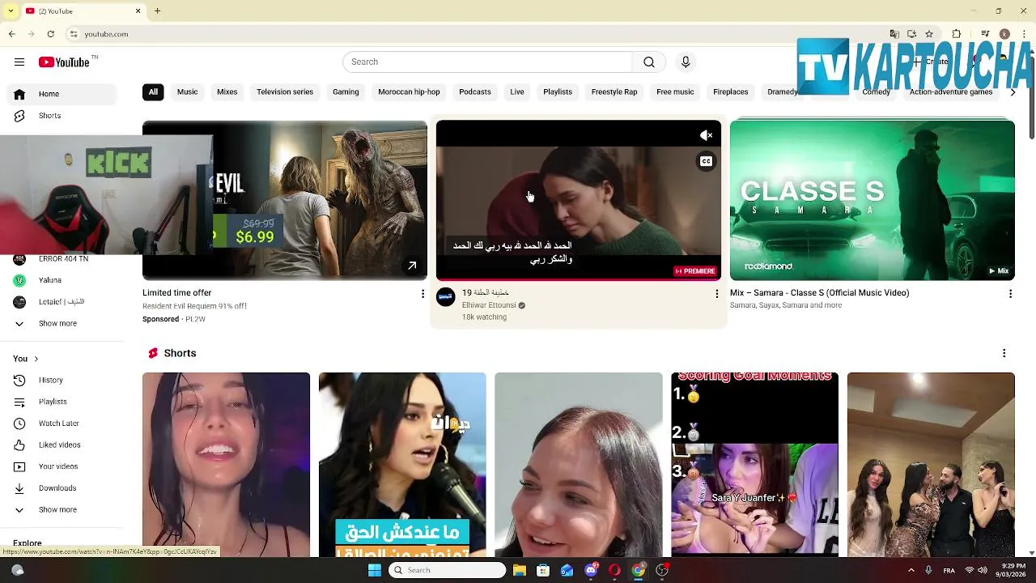This screenshot has width=1036, height=583.
Task: Open the Chrome extensions puzzle icon
Action: click(x=957, y=34)
